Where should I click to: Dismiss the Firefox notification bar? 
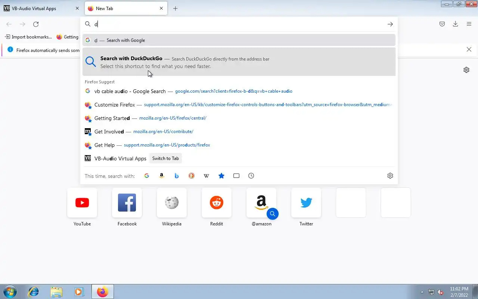(x=469, y=50)
